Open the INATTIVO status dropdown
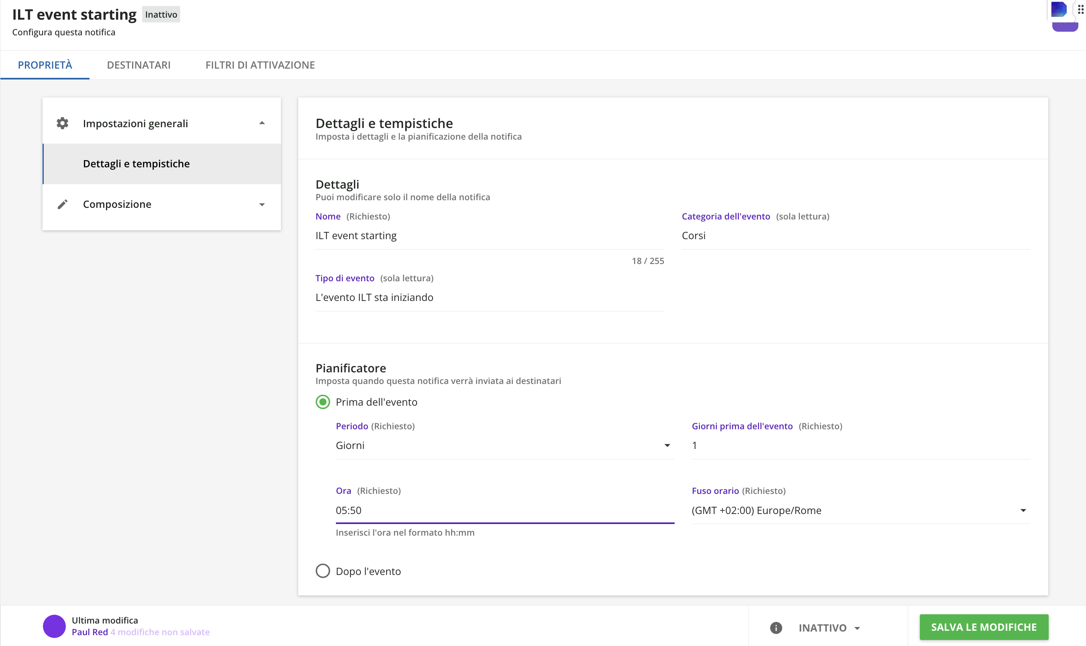The width and height of the screenshot is (1086, 646). 829,628
